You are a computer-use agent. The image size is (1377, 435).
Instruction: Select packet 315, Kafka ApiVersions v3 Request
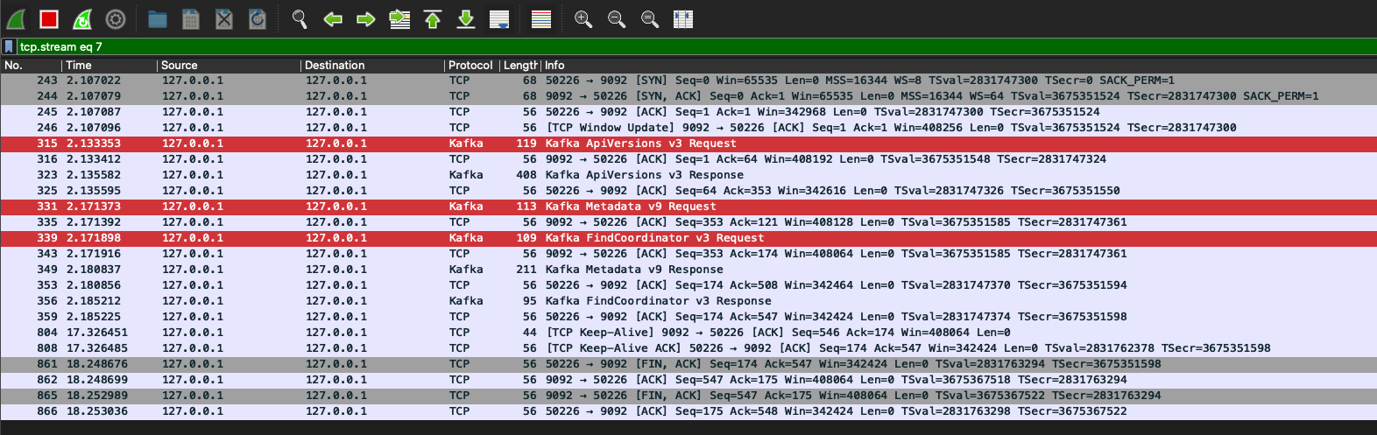[688, 144]
